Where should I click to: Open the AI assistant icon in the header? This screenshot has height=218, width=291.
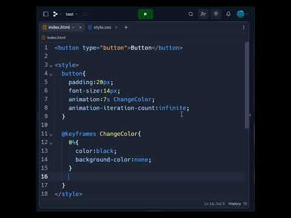(216, 14)
